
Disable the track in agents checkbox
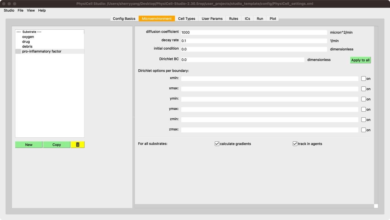[295, 144]
